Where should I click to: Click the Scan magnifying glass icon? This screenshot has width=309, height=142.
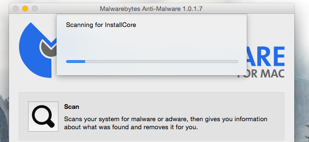click(43, 116)
